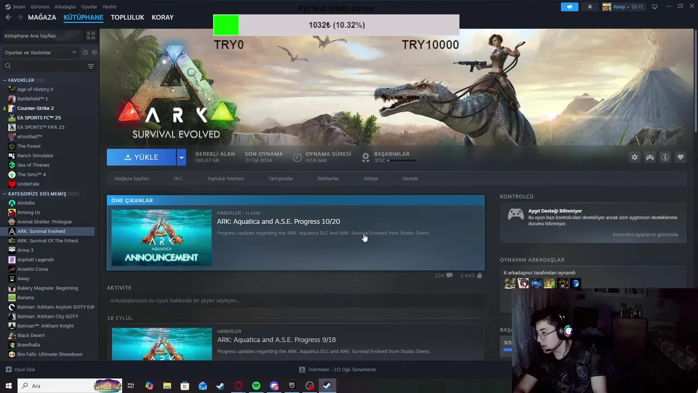This screenshot has width=698, height=393.
Task: Open ARK game settings gear icon
Action: tap(635, 157)
